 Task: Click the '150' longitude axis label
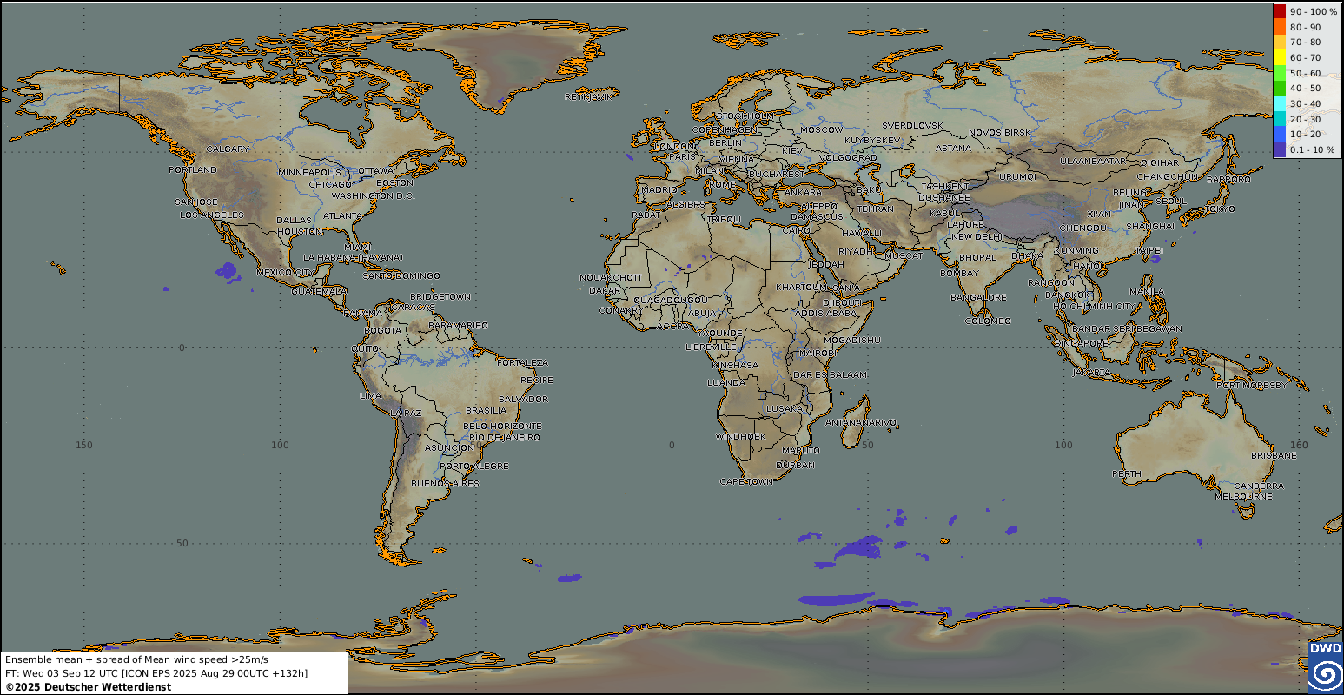click(x=83, y=445)
